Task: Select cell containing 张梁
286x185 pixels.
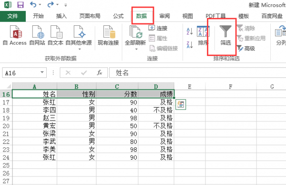Action: coord(35,133)
